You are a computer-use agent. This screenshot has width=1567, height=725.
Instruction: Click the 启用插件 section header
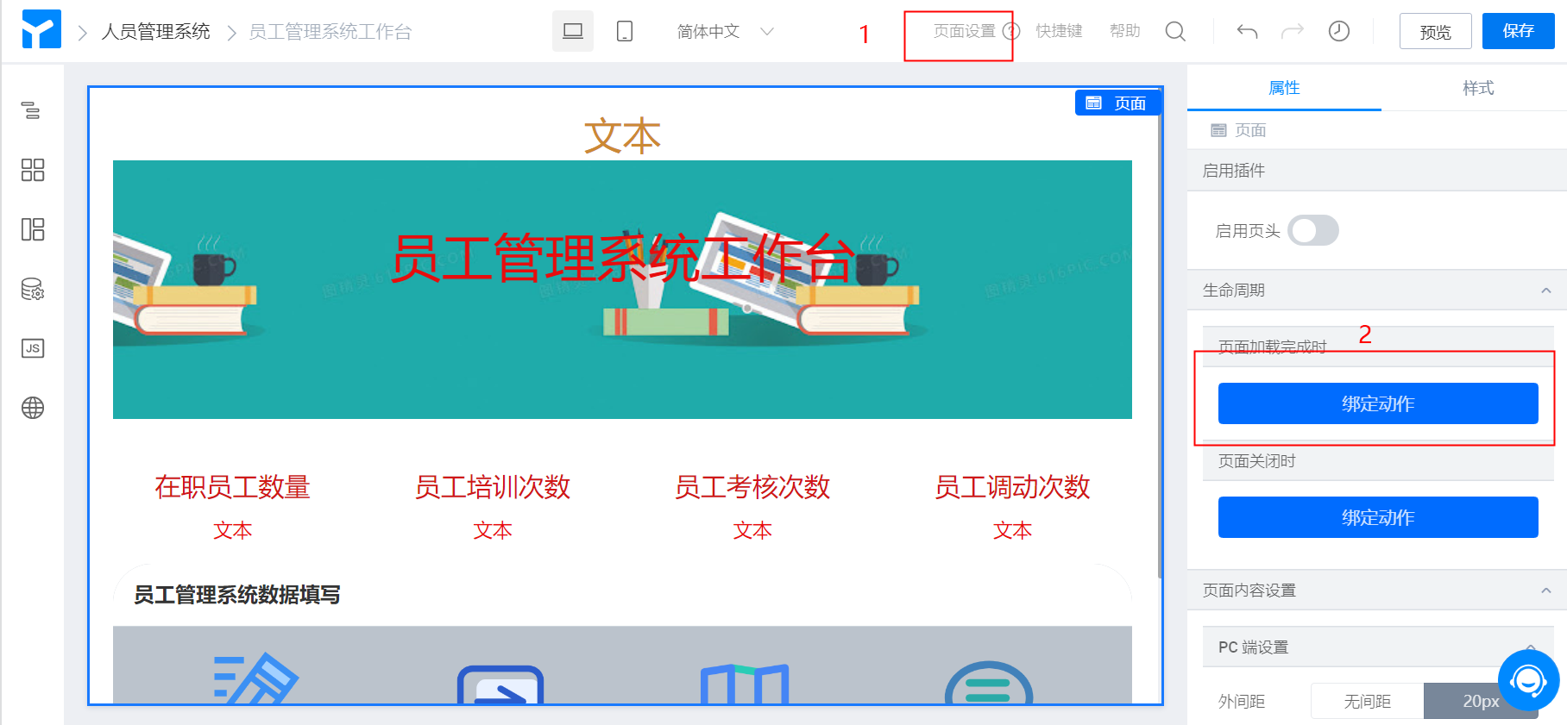(1377, 171)
